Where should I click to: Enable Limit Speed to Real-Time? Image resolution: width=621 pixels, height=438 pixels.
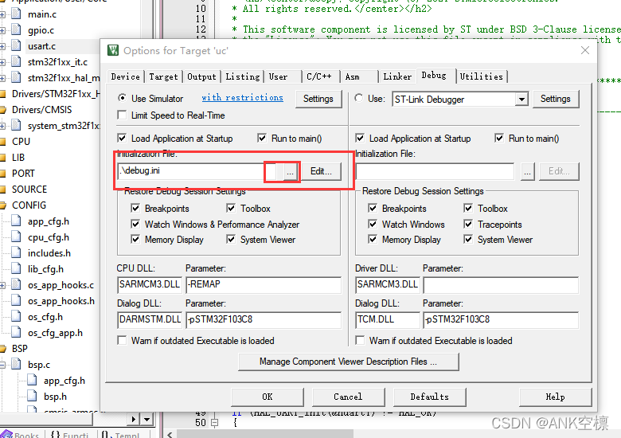pyautogui.click(x=122, y=115)
